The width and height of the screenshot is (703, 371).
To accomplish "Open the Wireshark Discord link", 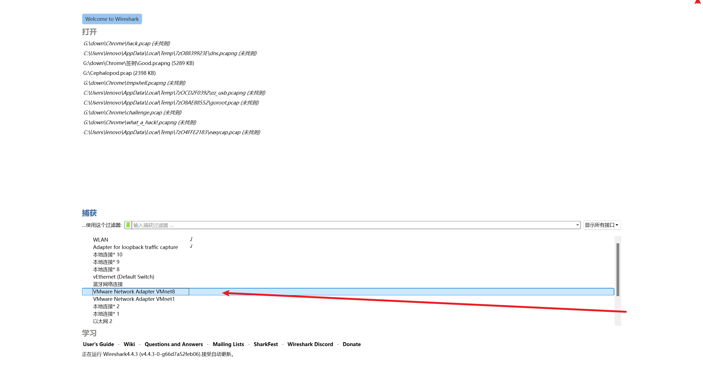I will click(x=310, y=344).
